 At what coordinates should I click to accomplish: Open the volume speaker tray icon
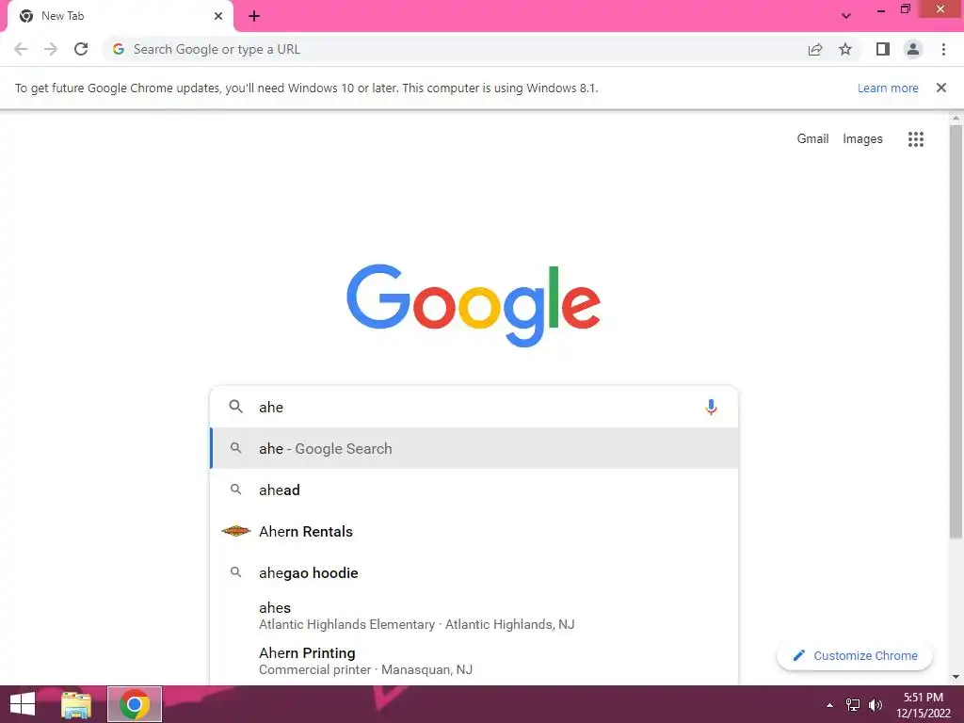pyautogui.click(x=876, y=705)
